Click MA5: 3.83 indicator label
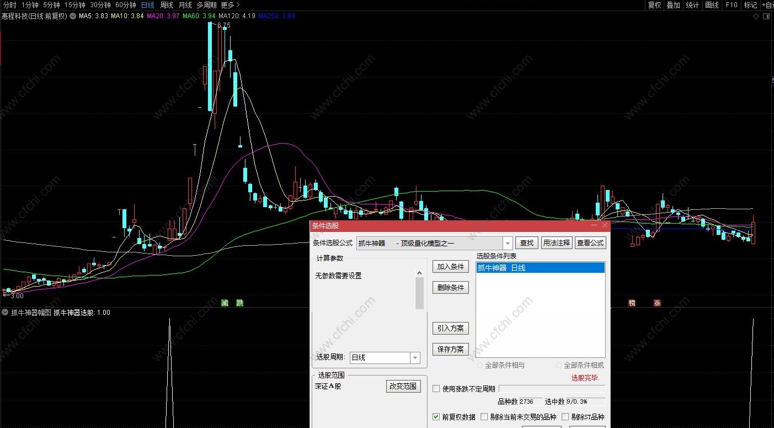This screenshot has height=428, width=774. (93, 16)
